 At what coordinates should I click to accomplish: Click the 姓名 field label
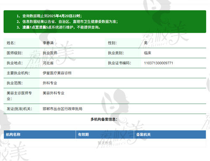(11, 43)
